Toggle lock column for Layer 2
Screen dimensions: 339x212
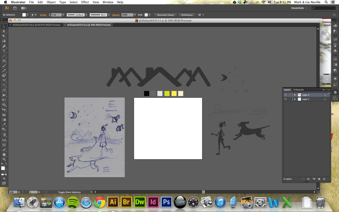point(290,95)
